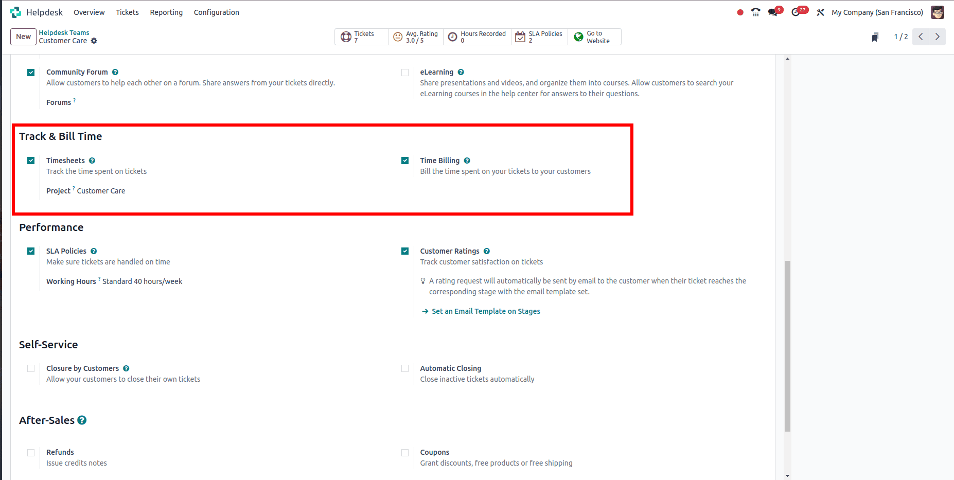The height and width of the screenshot is (480, 954).
Task: Open the conversations bubble icon in the top bar
Action: [774, 12]
